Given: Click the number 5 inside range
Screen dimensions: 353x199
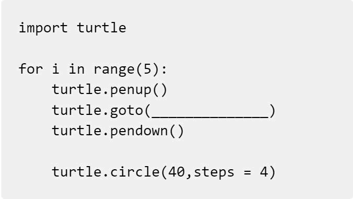Looking at the screenshot, I should click(147, 68).
